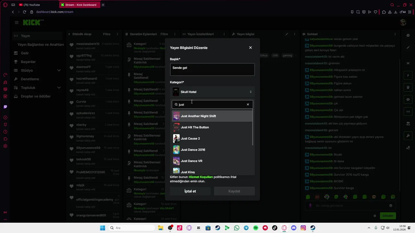Expand the Topluluk sidebar section
Screen dimensions: 415x233
click(x=38, y=88)
